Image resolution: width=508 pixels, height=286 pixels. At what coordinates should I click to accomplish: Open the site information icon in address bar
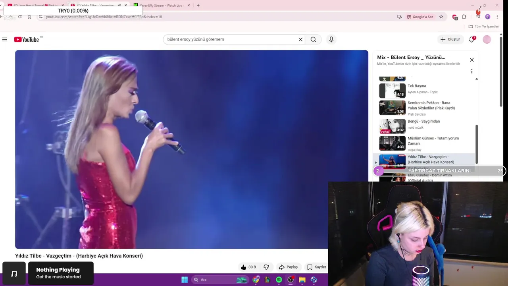40,17
